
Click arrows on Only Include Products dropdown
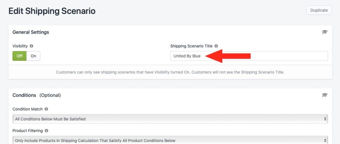[325, 140]
